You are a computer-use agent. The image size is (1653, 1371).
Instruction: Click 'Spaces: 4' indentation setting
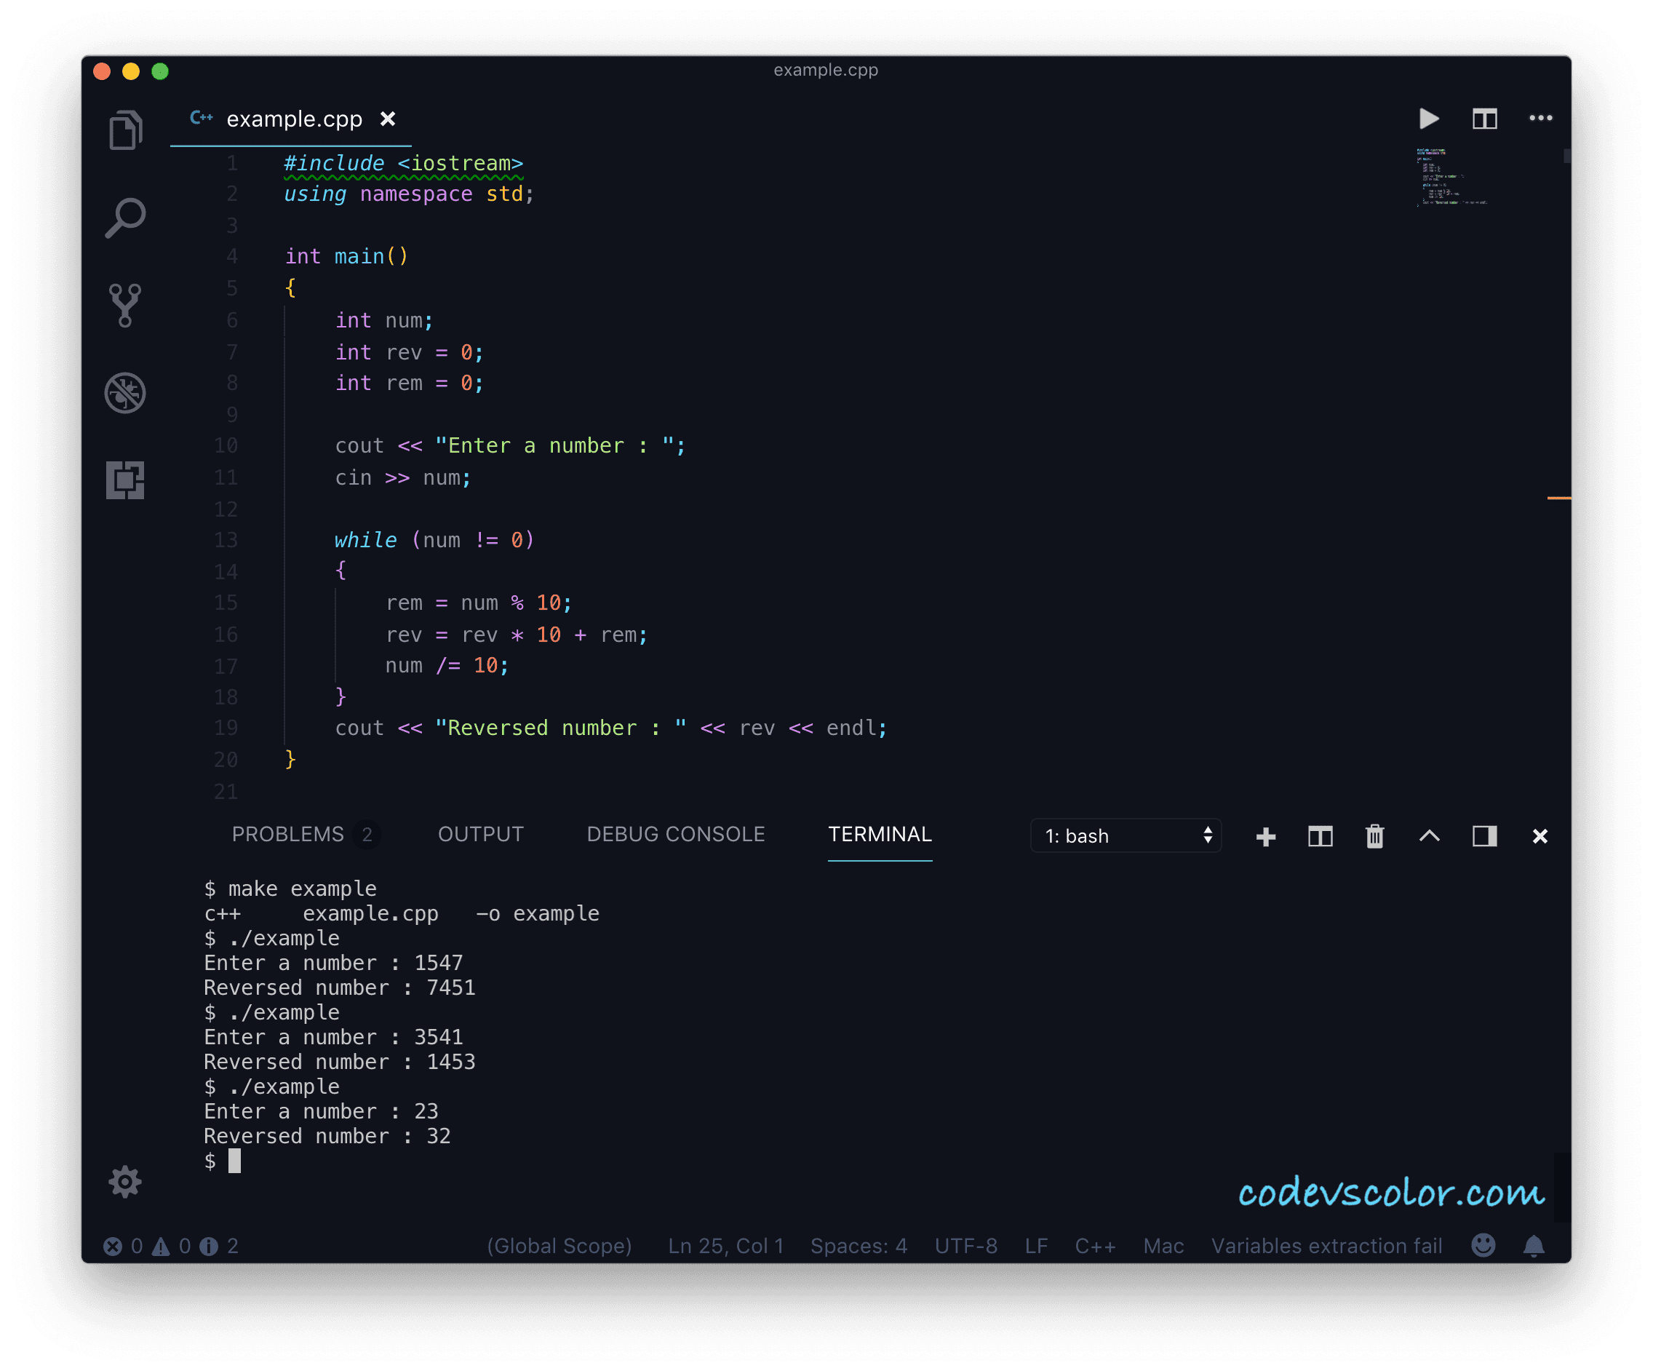click(x=859, y=1246)
